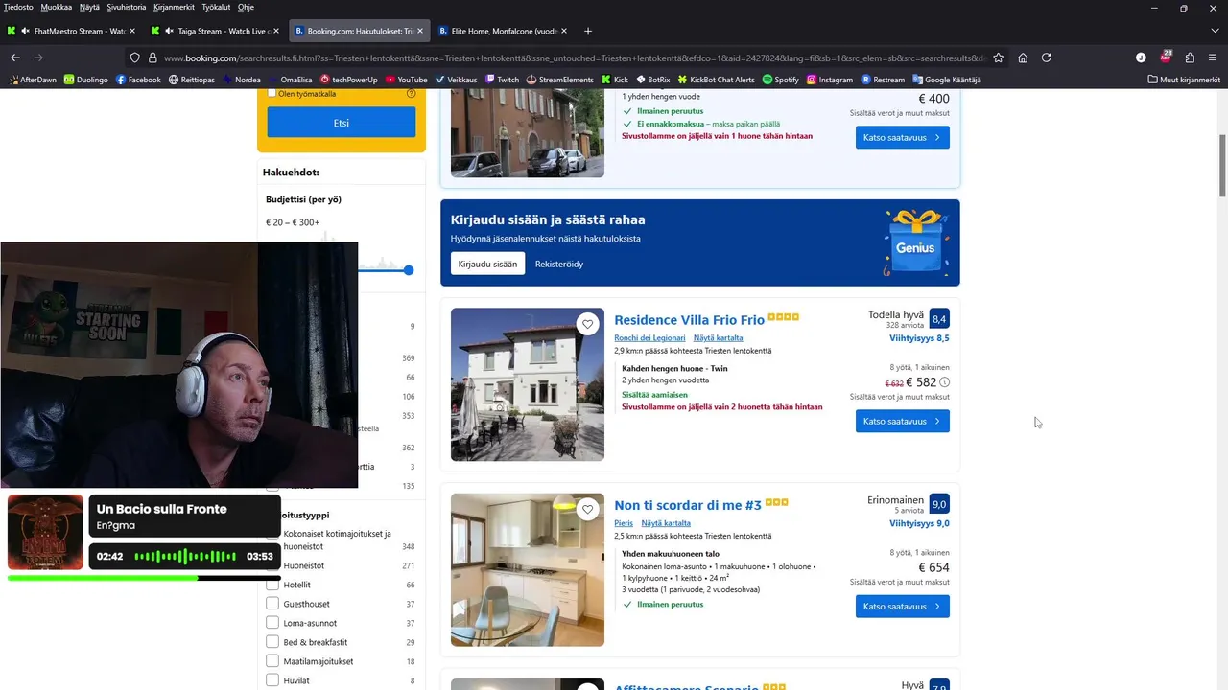Switch to the FhatMaestro Stream tab
Viewport: 1228px width, 690px height.
[x=70, y=31]
